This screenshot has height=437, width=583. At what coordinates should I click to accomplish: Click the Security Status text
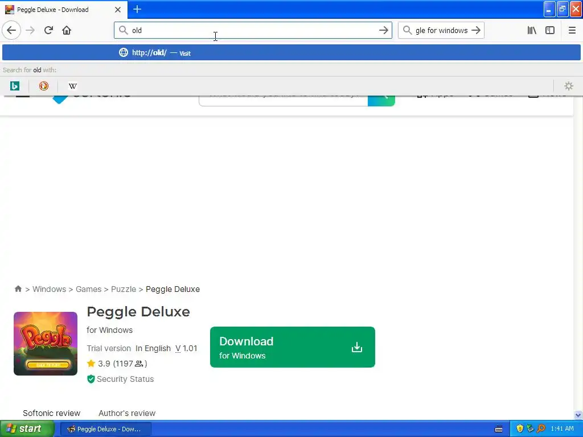tap(125, 379)
